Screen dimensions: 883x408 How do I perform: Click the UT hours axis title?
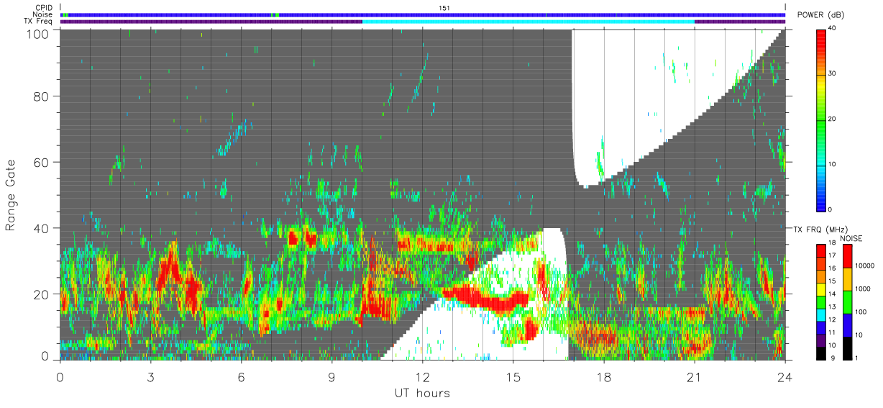click(422, 393)
